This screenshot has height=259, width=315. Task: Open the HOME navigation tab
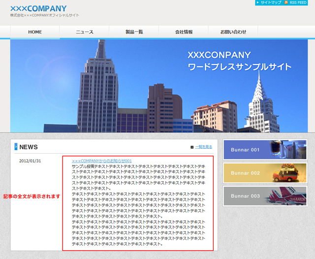(35, 32)
